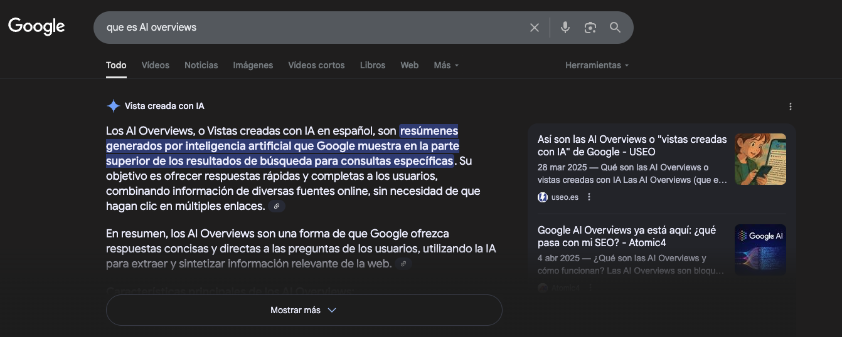This screenshot has height=337, width=842.
Task: Switch to the Noticias tab
Action: [x=201, y=65]
